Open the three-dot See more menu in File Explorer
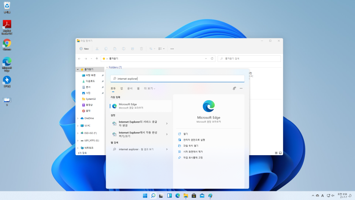The width and height of the screenshot is (355, 200). tap(172, 49)
